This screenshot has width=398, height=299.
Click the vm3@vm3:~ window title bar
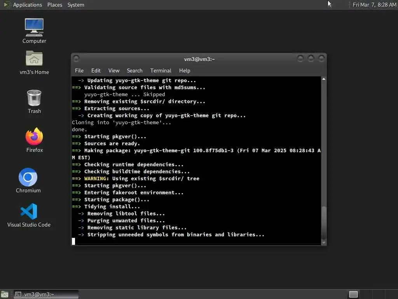[x=199, y=59]
